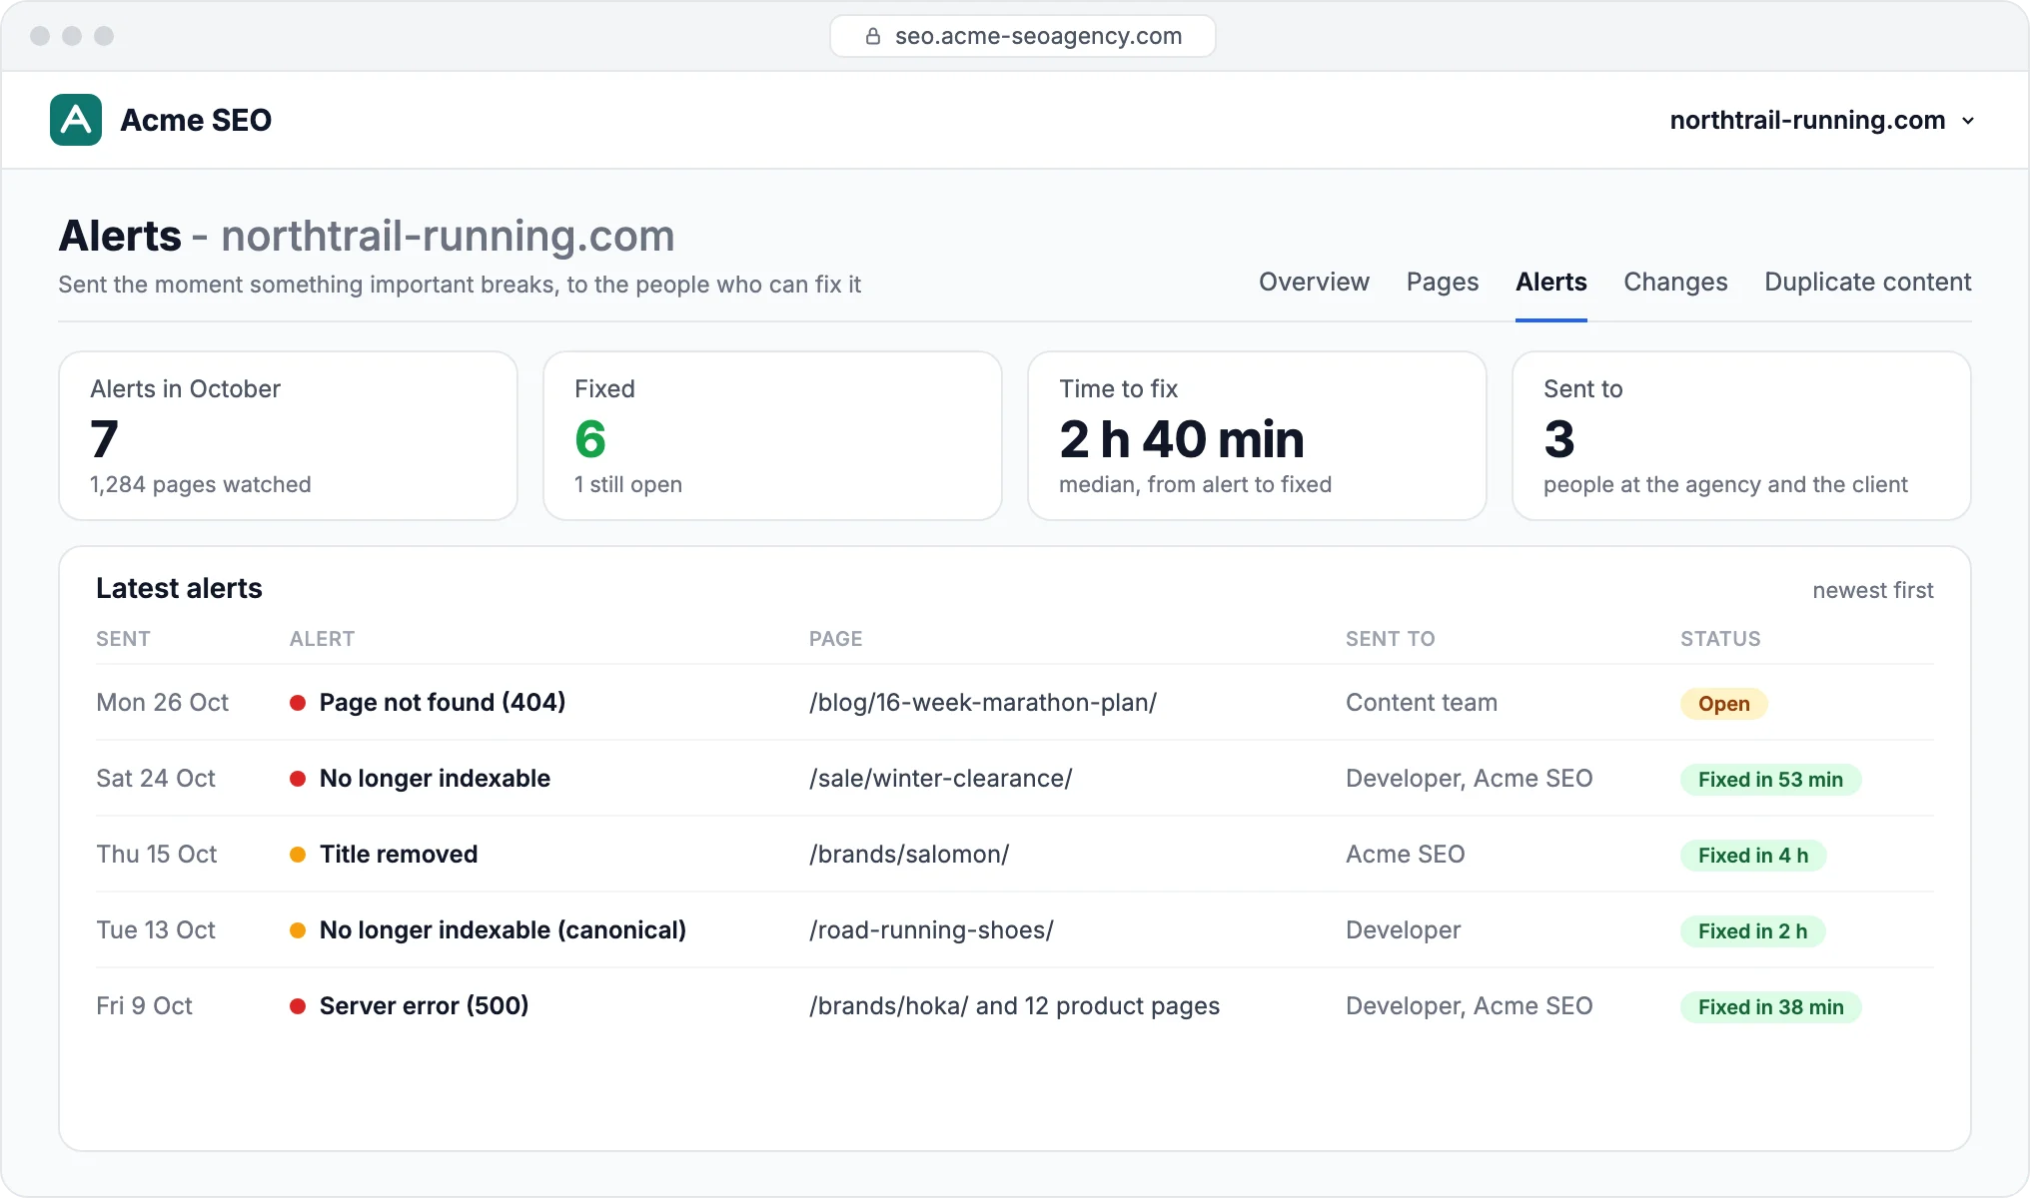The image size is (2030, 1198).
Task: Open the northtrail-running.com site dropdown
Action: (x=1822, y=120)
